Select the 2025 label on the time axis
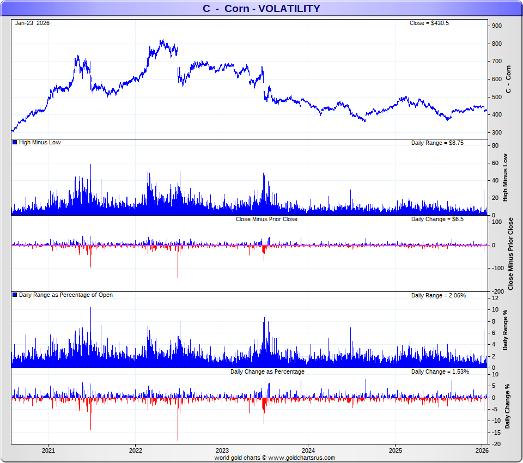The height and width of the screenshot is (463, 523). 396,450
